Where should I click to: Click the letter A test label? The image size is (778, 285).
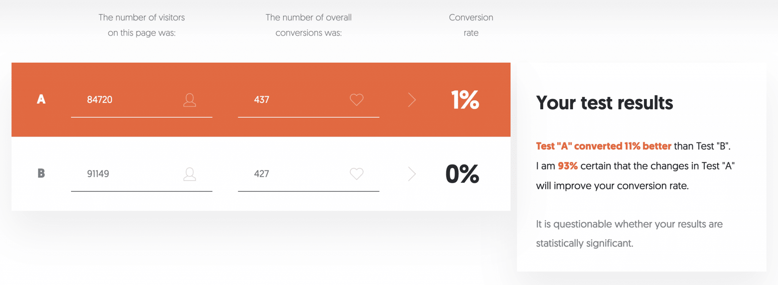coord(41,99)
